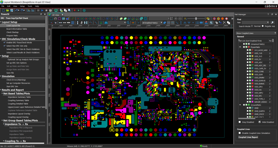This screenshot has width=278, height=148.
Task: Click Load Layout File
Action: point(13,26)
